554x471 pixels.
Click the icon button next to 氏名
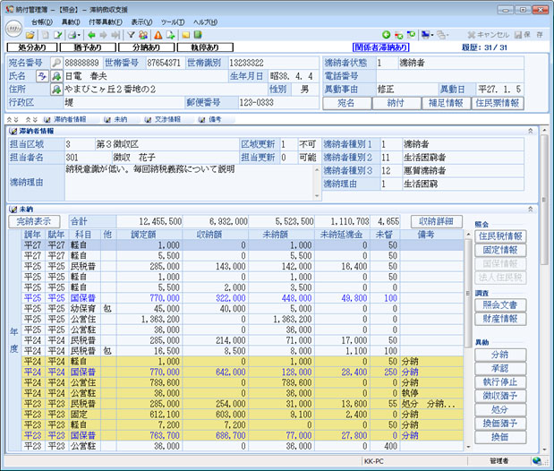41,77
